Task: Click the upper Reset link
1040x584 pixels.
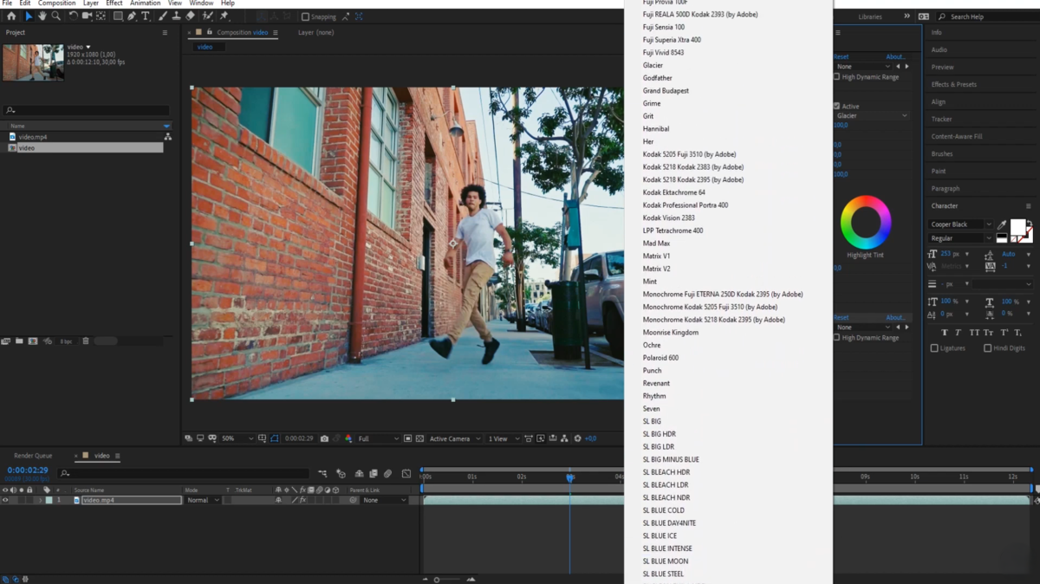Action: [x=842, y=57]
